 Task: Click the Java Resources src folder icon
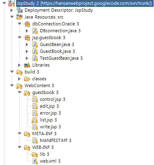tap(19, 17)
